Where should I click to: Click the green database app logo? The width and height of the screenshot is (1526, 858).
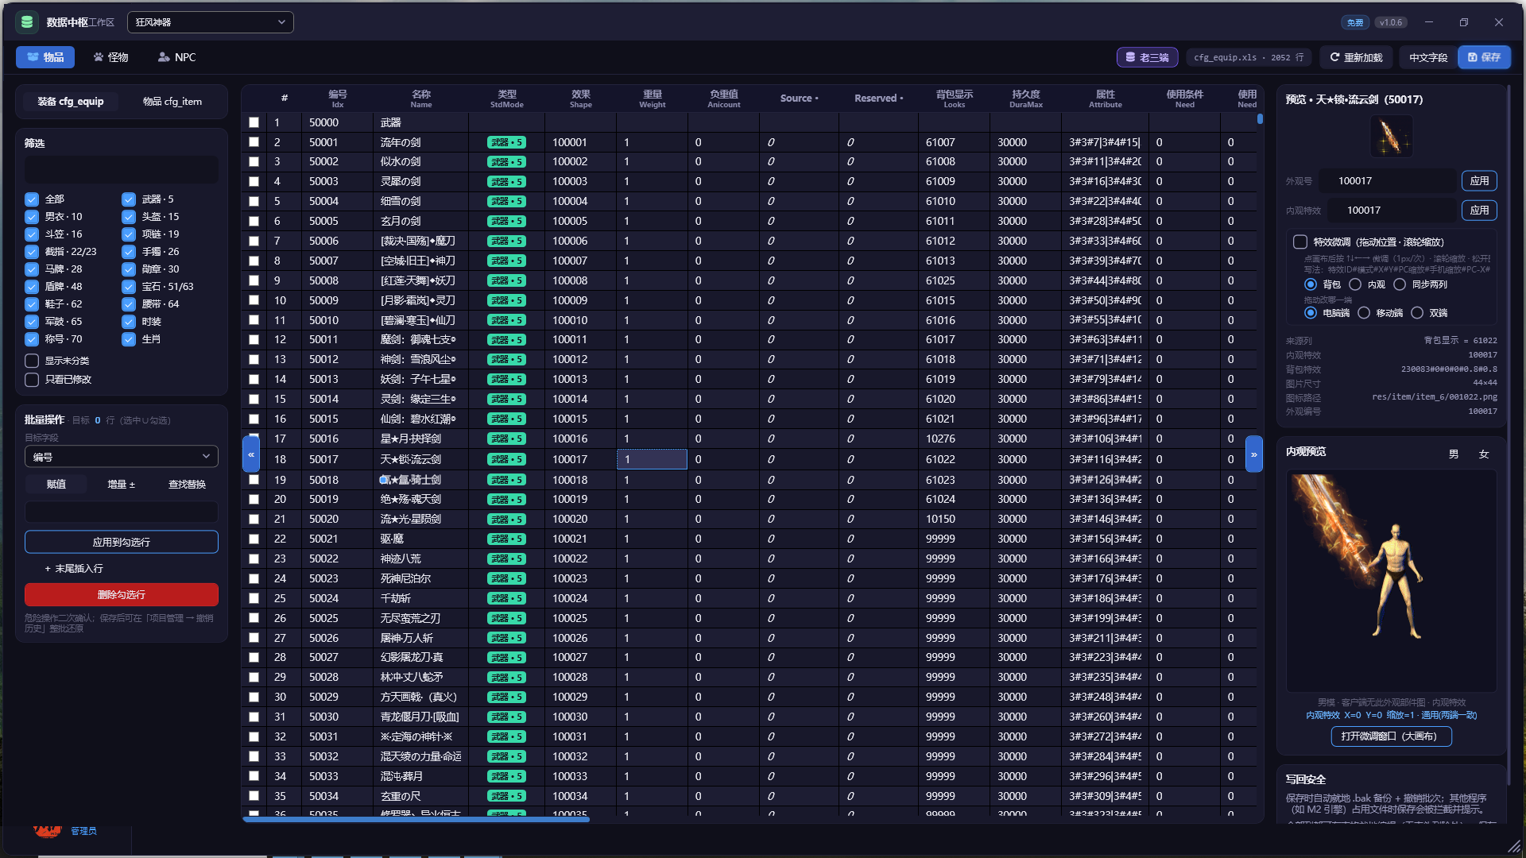[x=27, y=22]
